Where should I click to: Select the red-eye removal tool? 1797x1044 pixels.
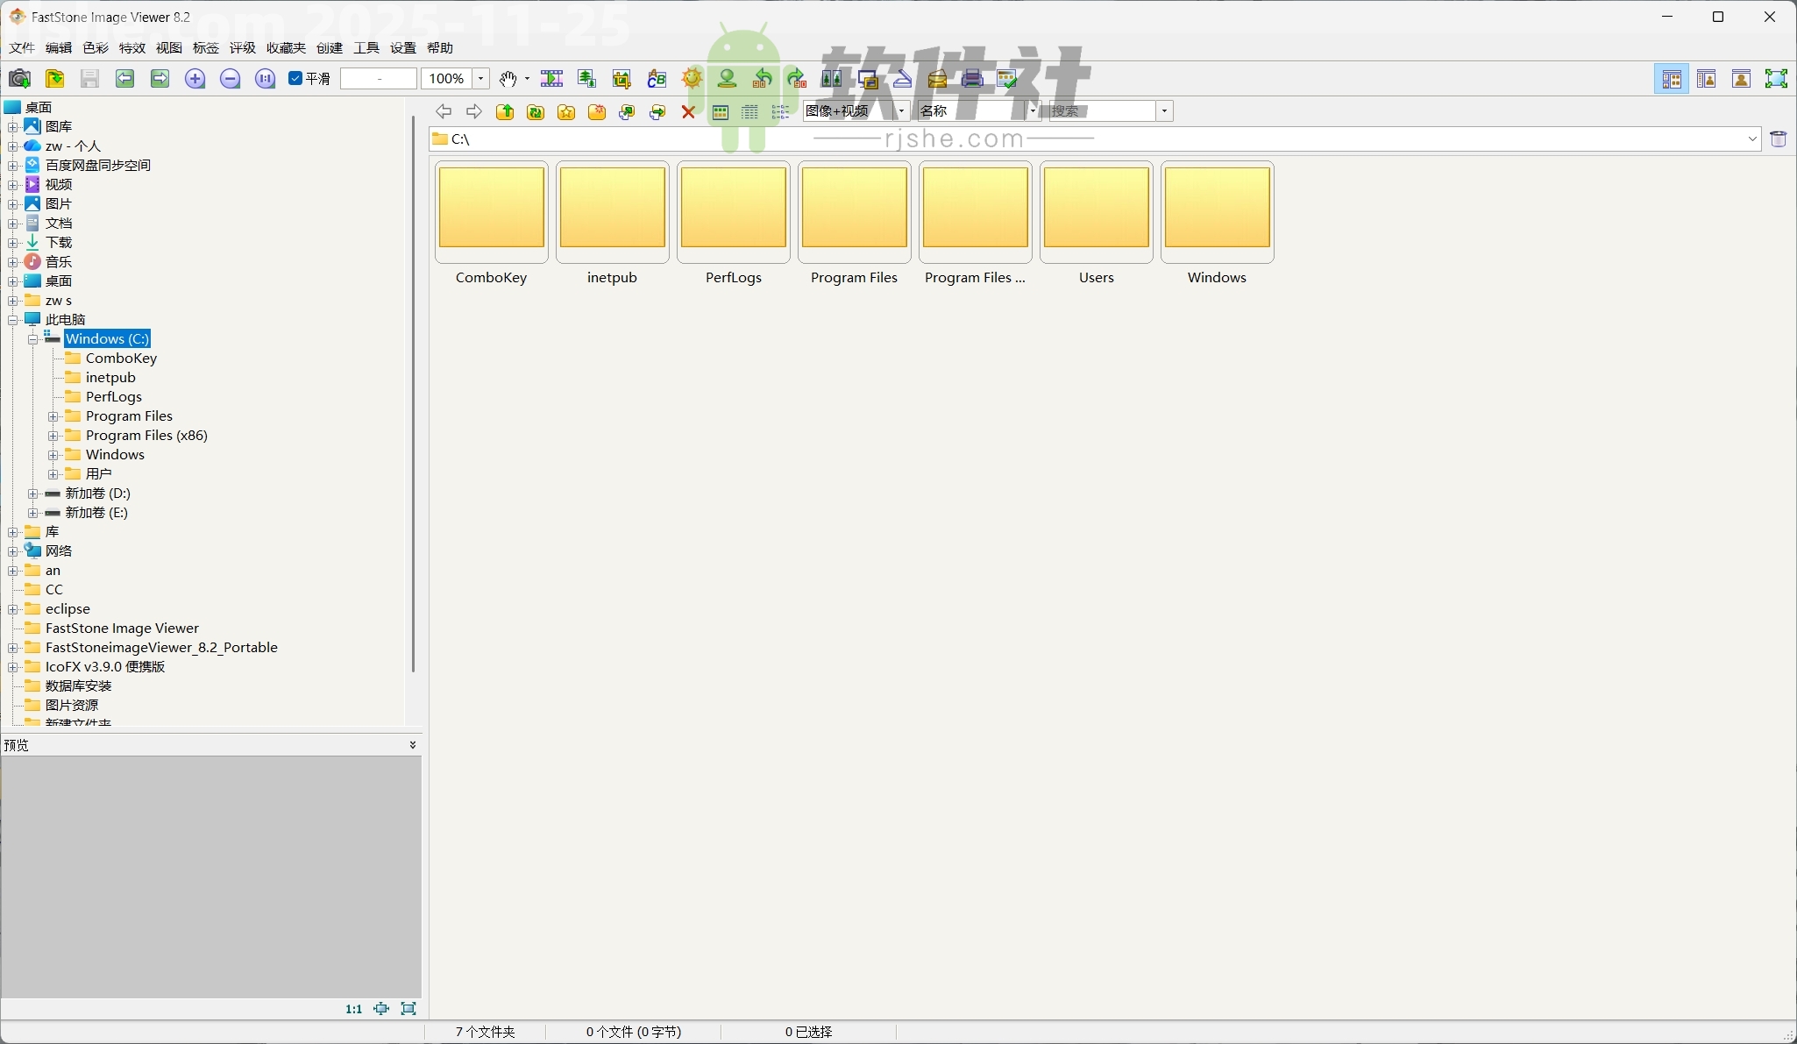click(728, 79)
